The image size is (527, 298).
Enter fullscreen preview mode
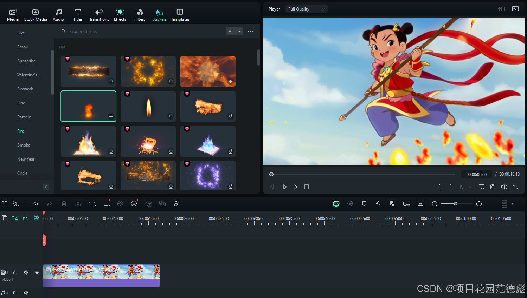515,187
